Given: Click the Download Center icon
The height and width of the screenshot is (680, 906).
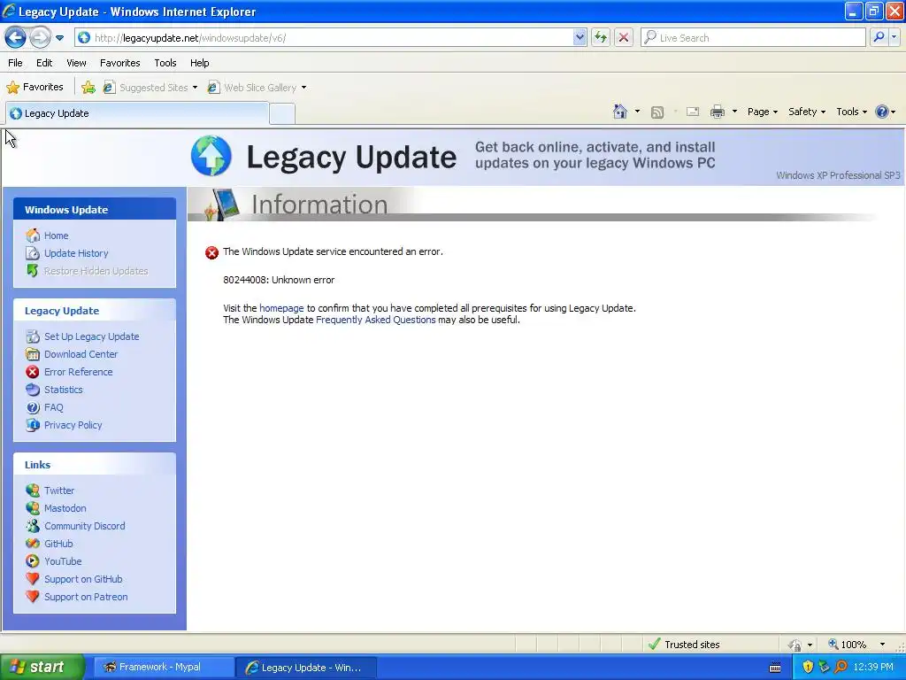Looking at the screenshot, I should (33, 354).
